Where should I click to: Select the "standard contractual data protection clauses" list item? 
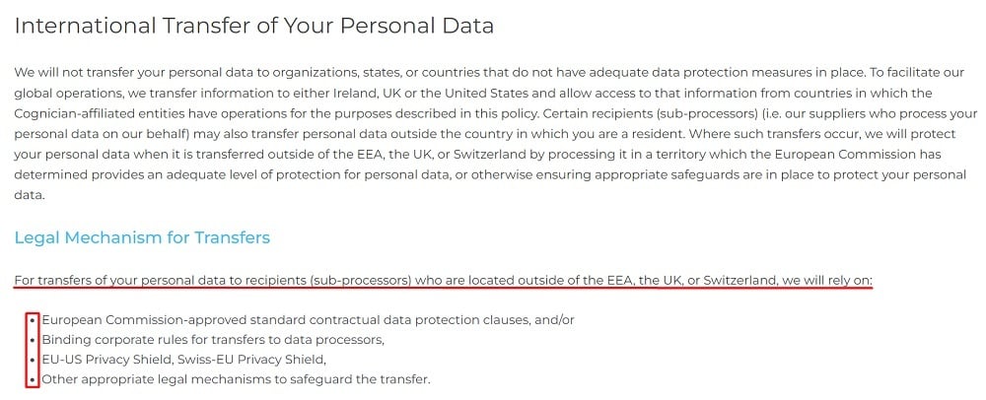pos(308,320)
